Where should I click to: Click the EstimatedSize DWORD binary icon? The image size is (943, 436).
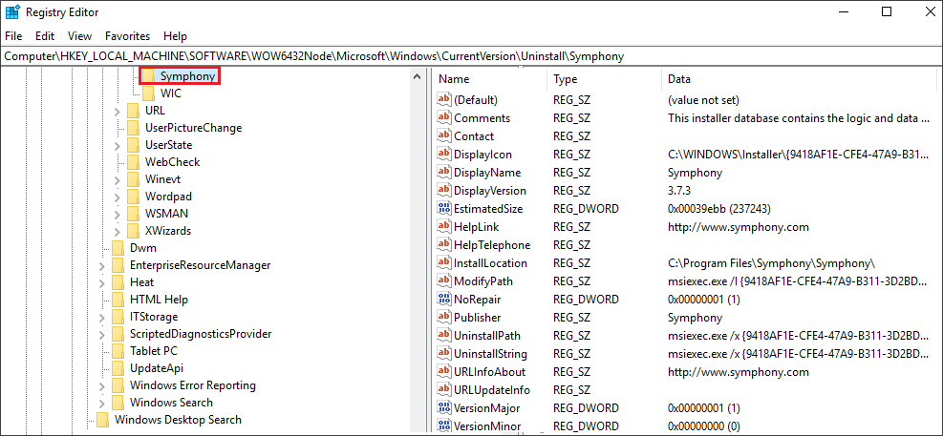(444, 208)
